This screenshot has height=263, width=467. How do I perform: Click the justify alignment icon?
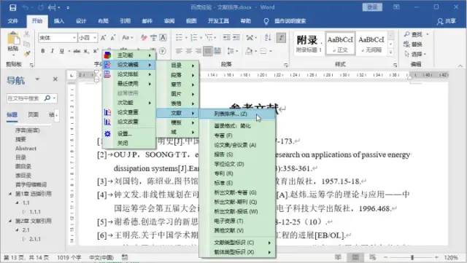pyautogui.click(x=207, y=51)
